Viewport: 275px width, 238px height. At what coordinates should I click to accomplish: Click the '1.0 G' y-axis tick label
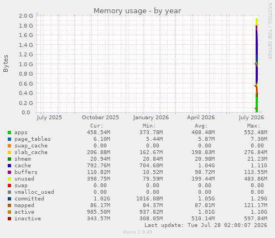pyautogui.click(x=26, y=64)
